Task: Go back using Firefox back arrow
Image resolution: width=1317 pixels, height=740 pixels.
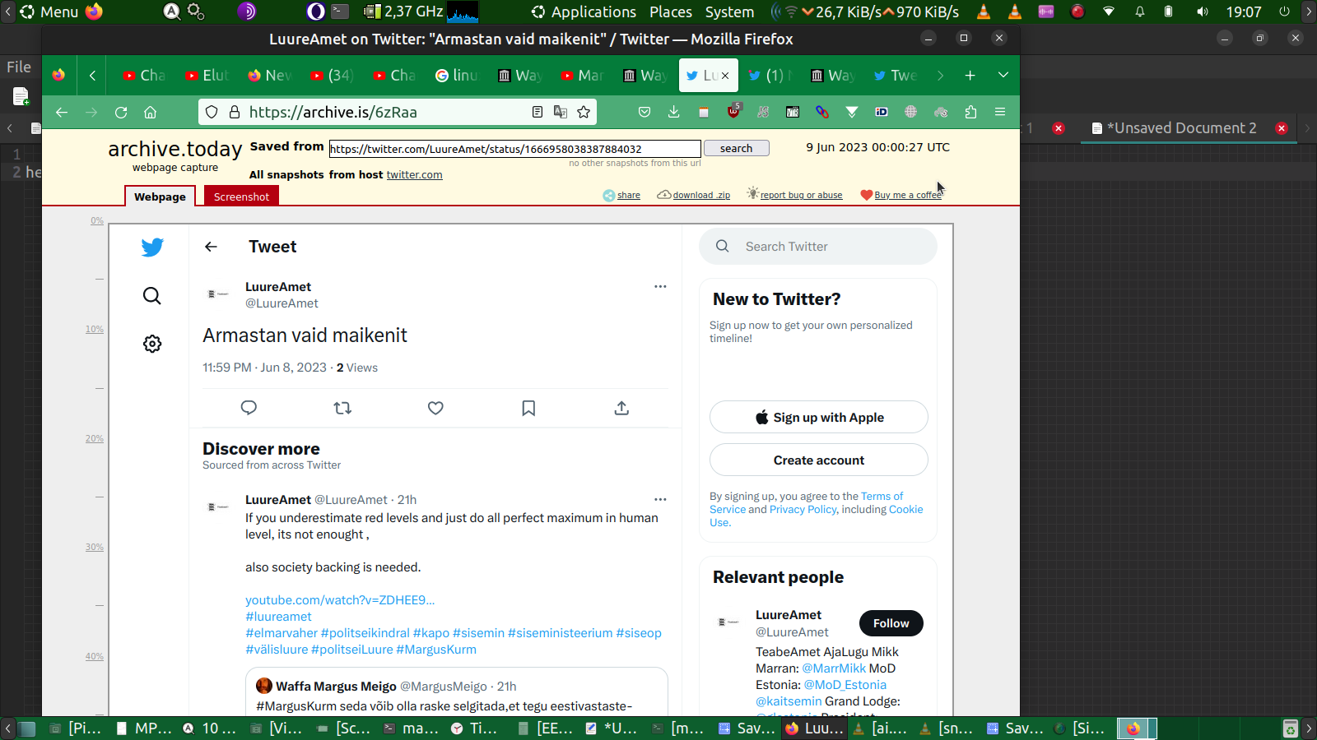Action: [x=62, y=112]
